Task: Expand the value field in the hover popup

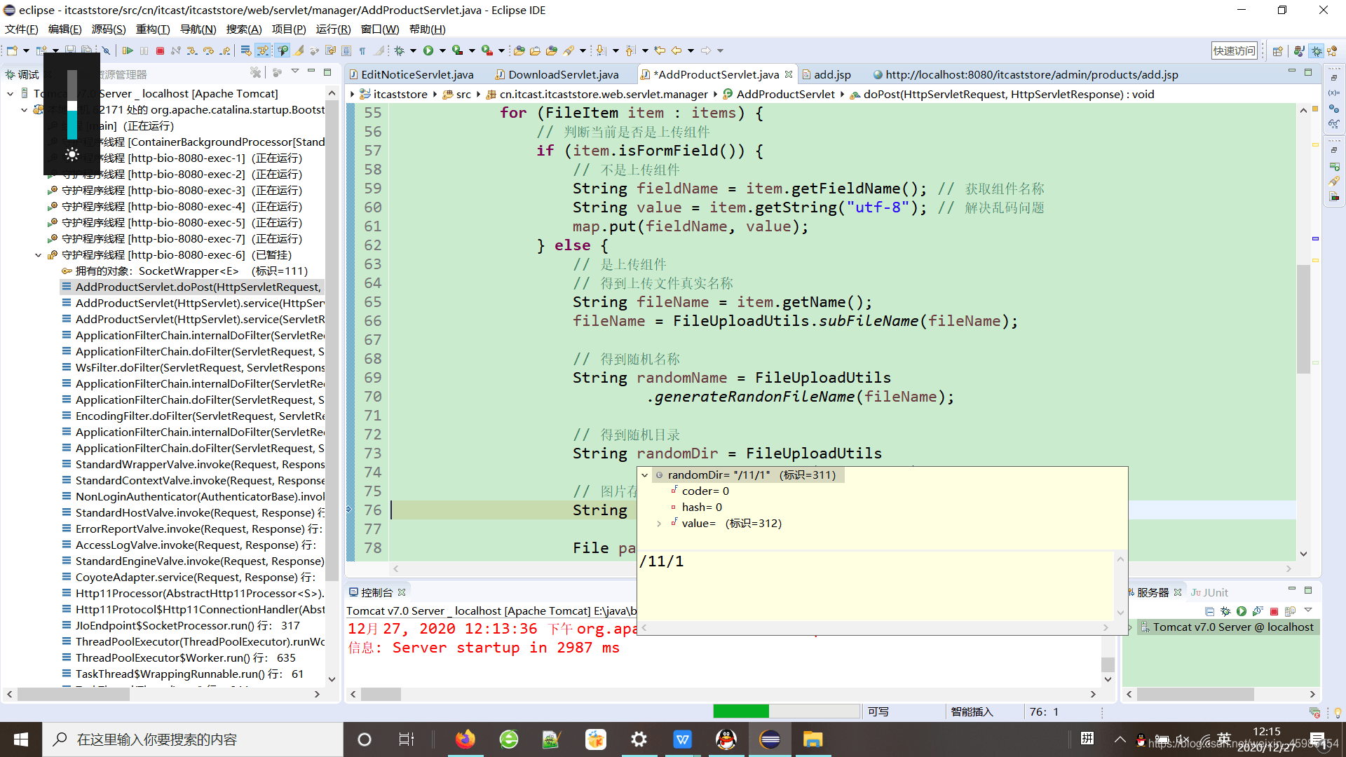Action: (x=659, y=524)
